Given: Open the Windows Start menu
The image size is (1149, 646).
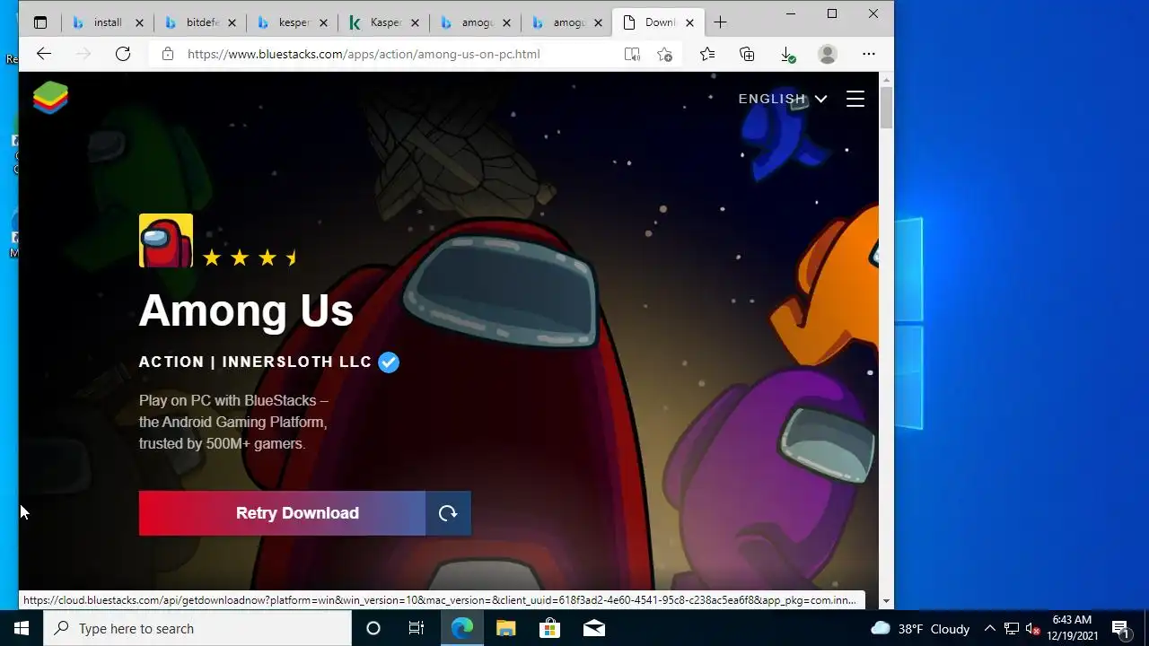Looking at the screenshot, I should tap(22, 628).
